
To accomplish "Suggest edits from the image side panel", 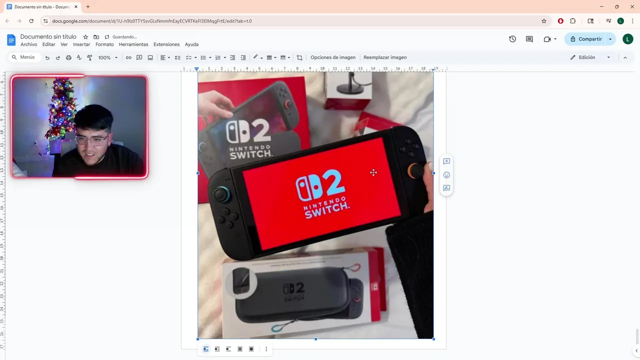I will tap(446, 188).
